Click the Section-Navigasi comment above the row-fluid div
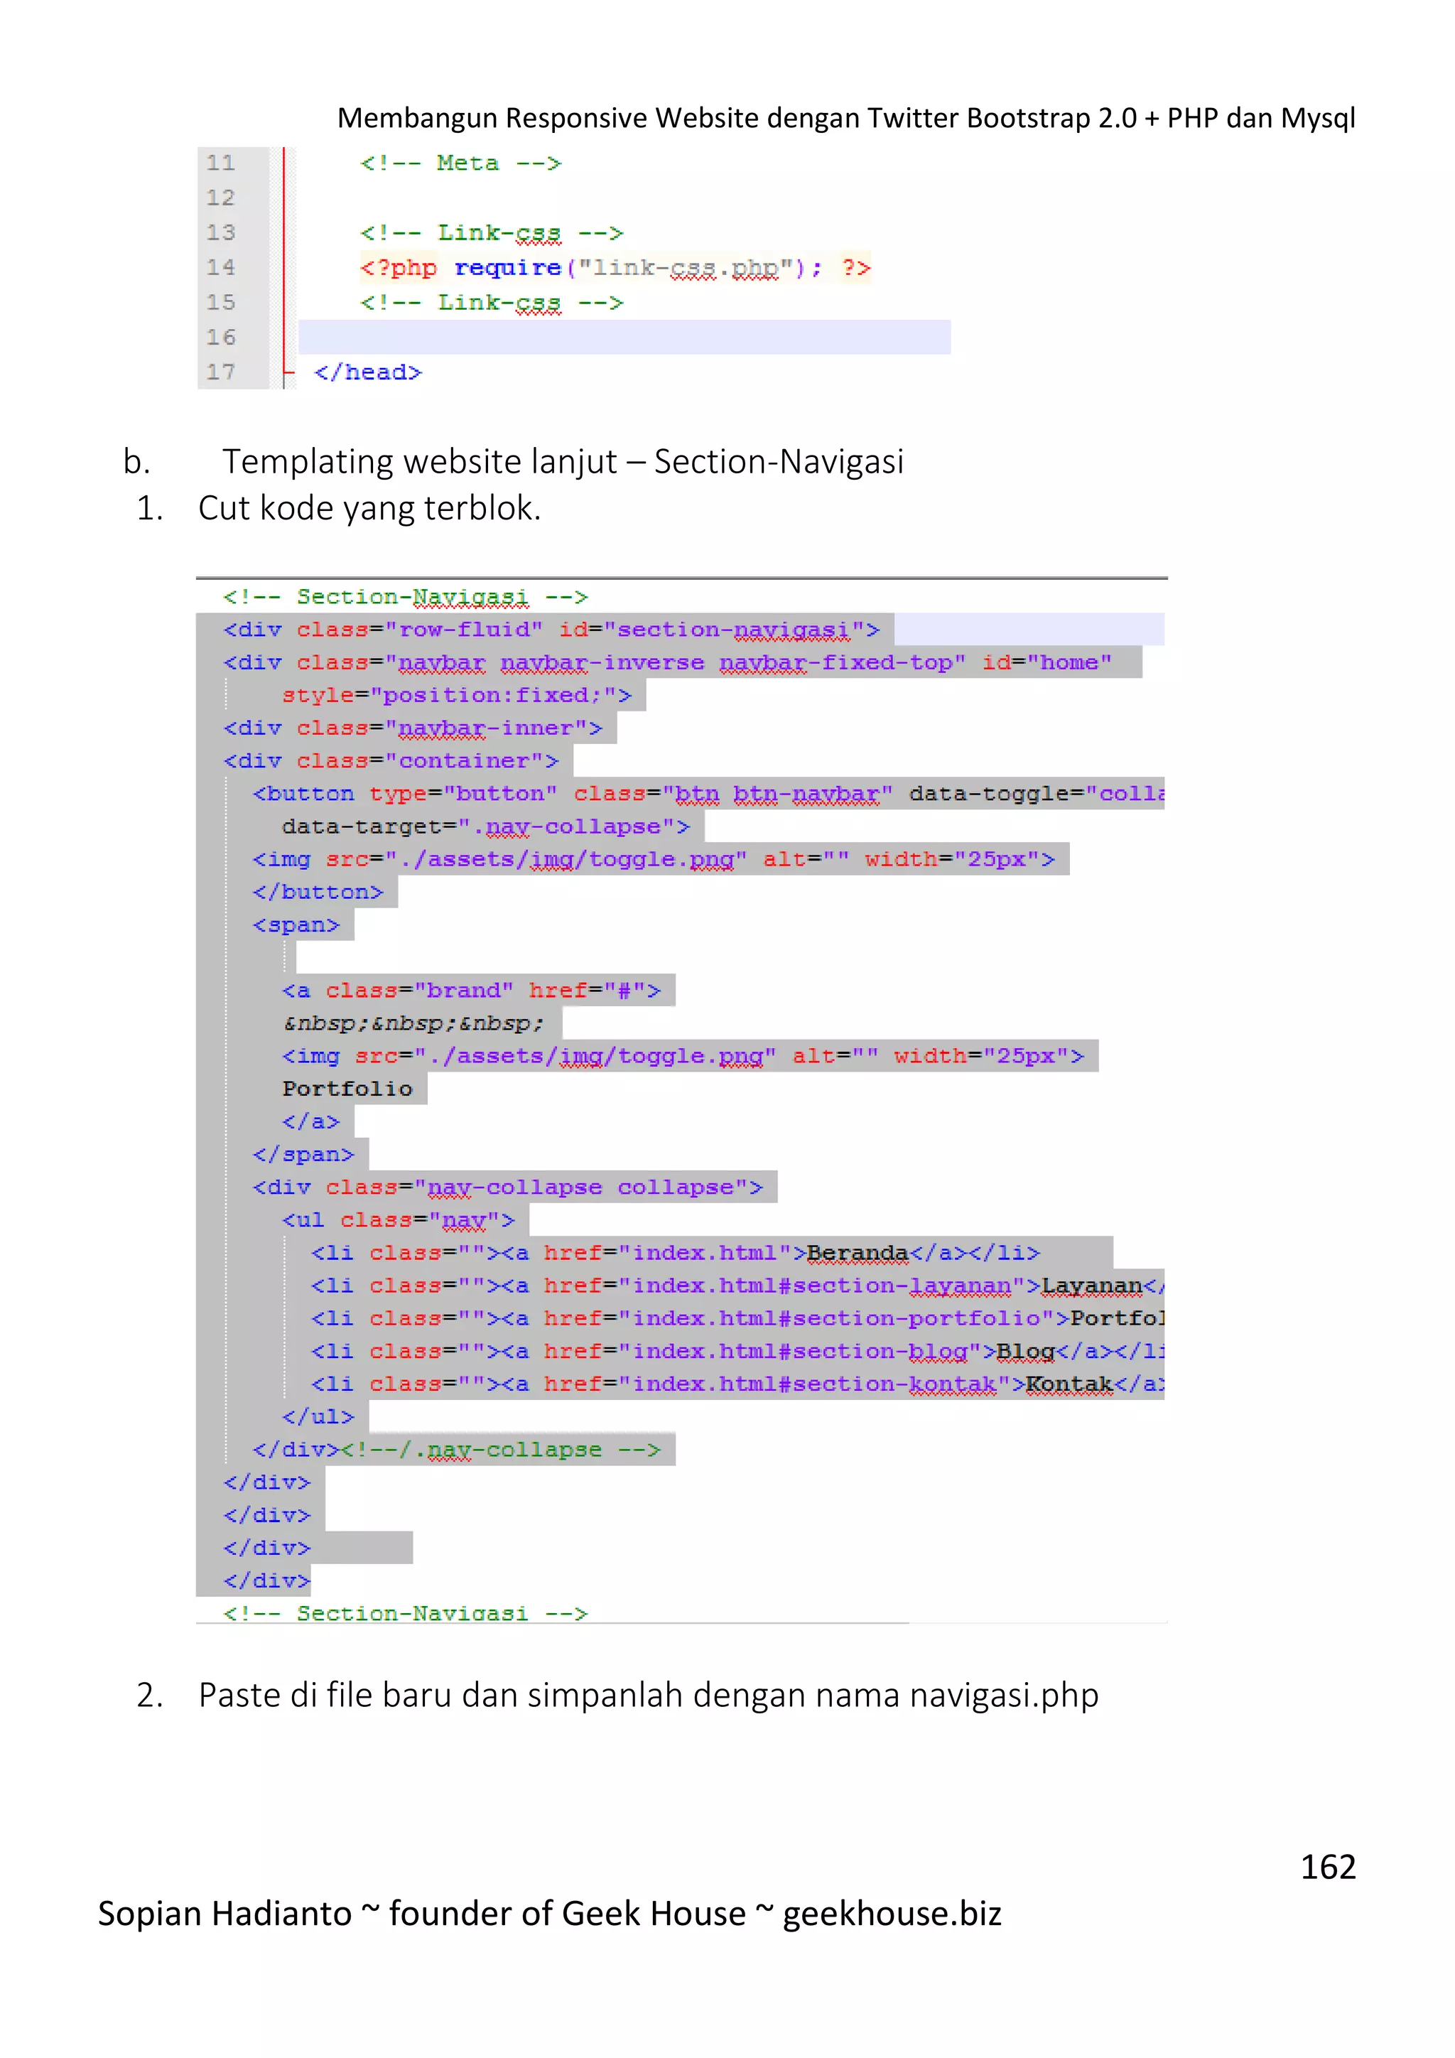The height and width of the screenshot is (2058, 1455). click(405, 597)
